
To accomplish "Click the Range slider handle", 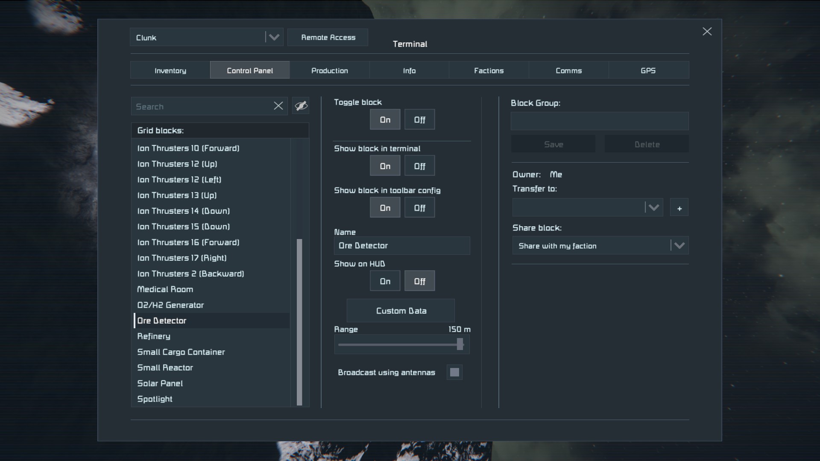I will coord(460,344).
